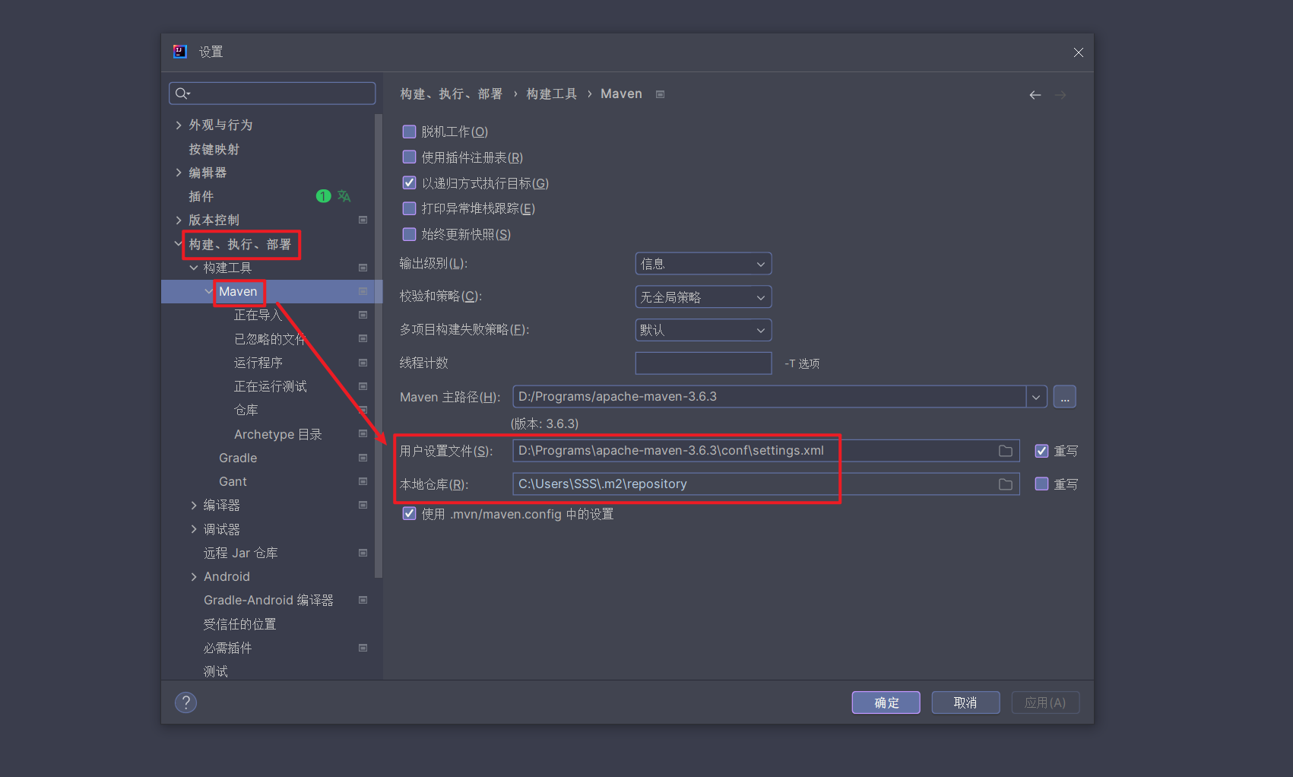
Task: Click the green update badge beside 插件
Action: (x=323, y=196)
